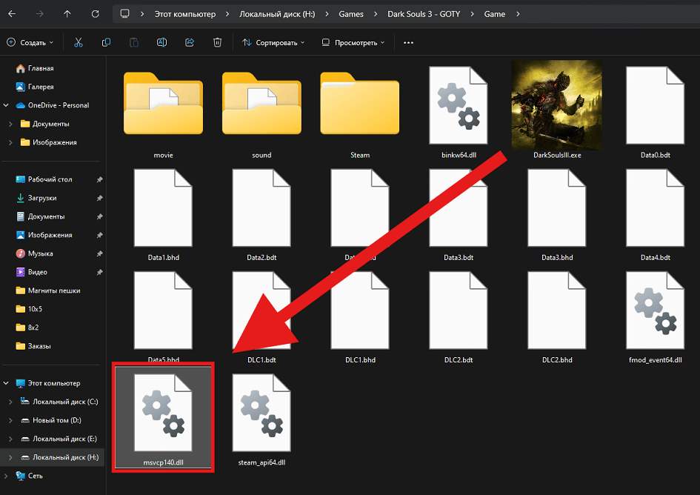Open the Создать new item dropdown
The image size is (700, 495).
point(28,43)
